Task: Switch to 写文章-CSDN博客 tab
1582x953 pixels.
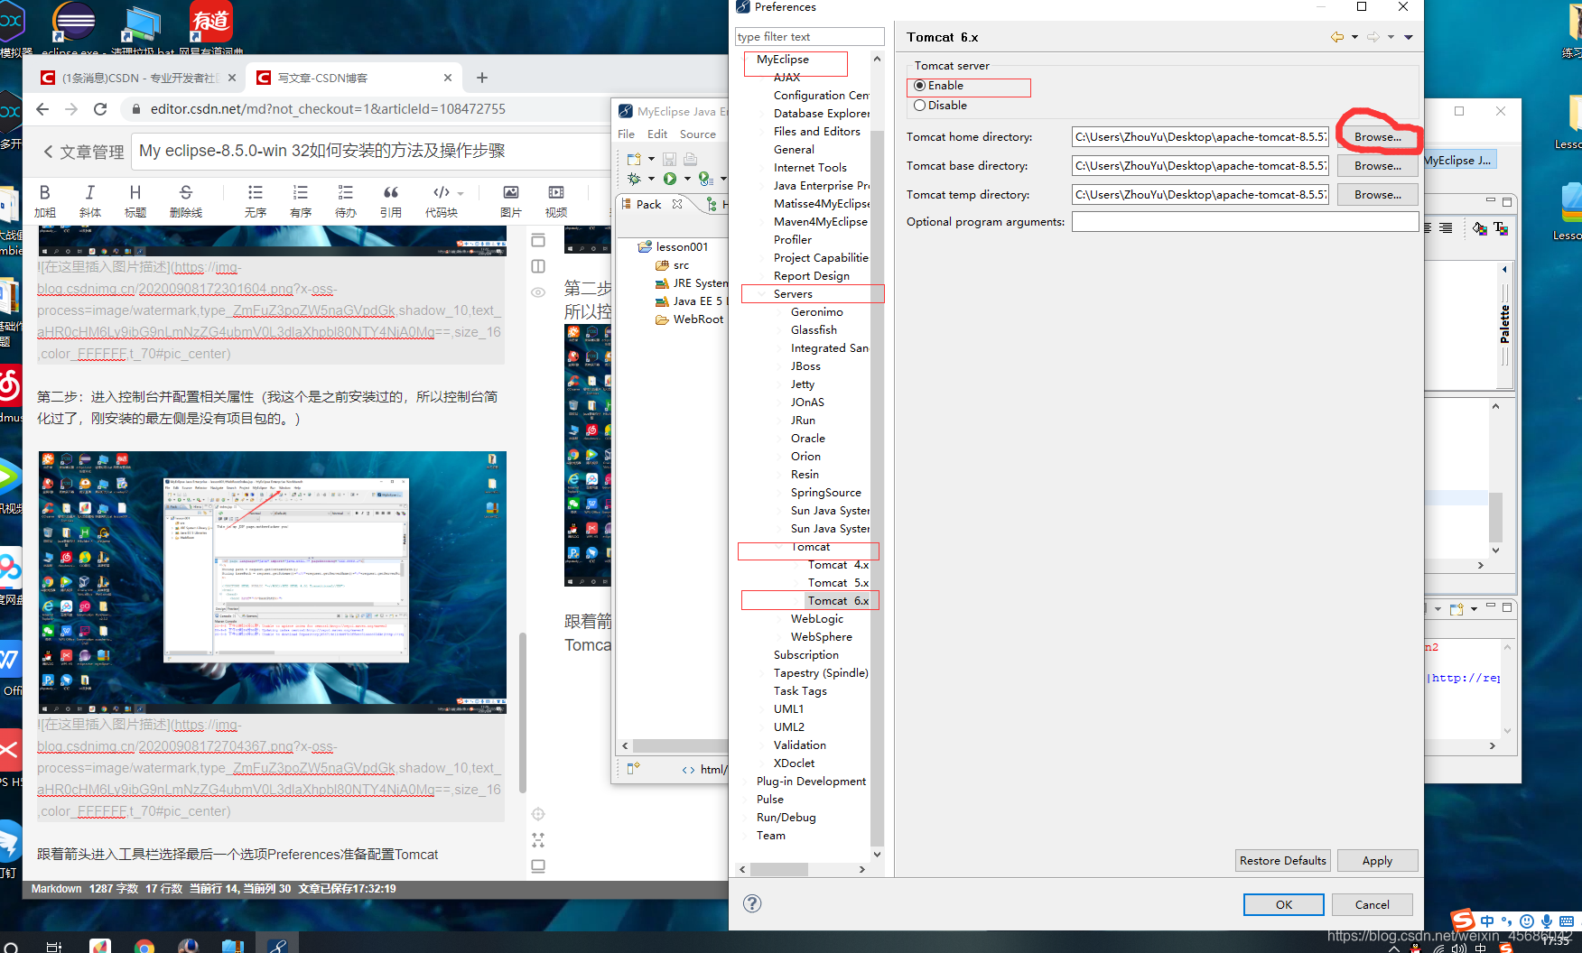Action: 353,79
